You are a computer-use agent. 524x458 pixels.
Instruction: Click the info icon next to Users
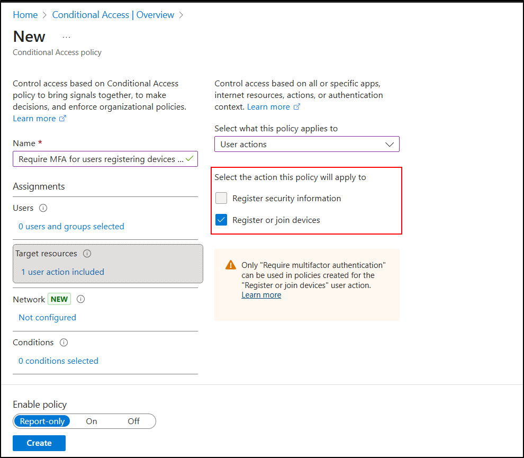coord(43,208)
